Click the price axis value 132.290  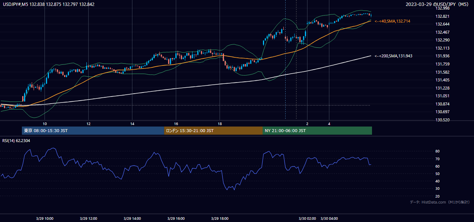pyautogui.click(x=442, y=40)
